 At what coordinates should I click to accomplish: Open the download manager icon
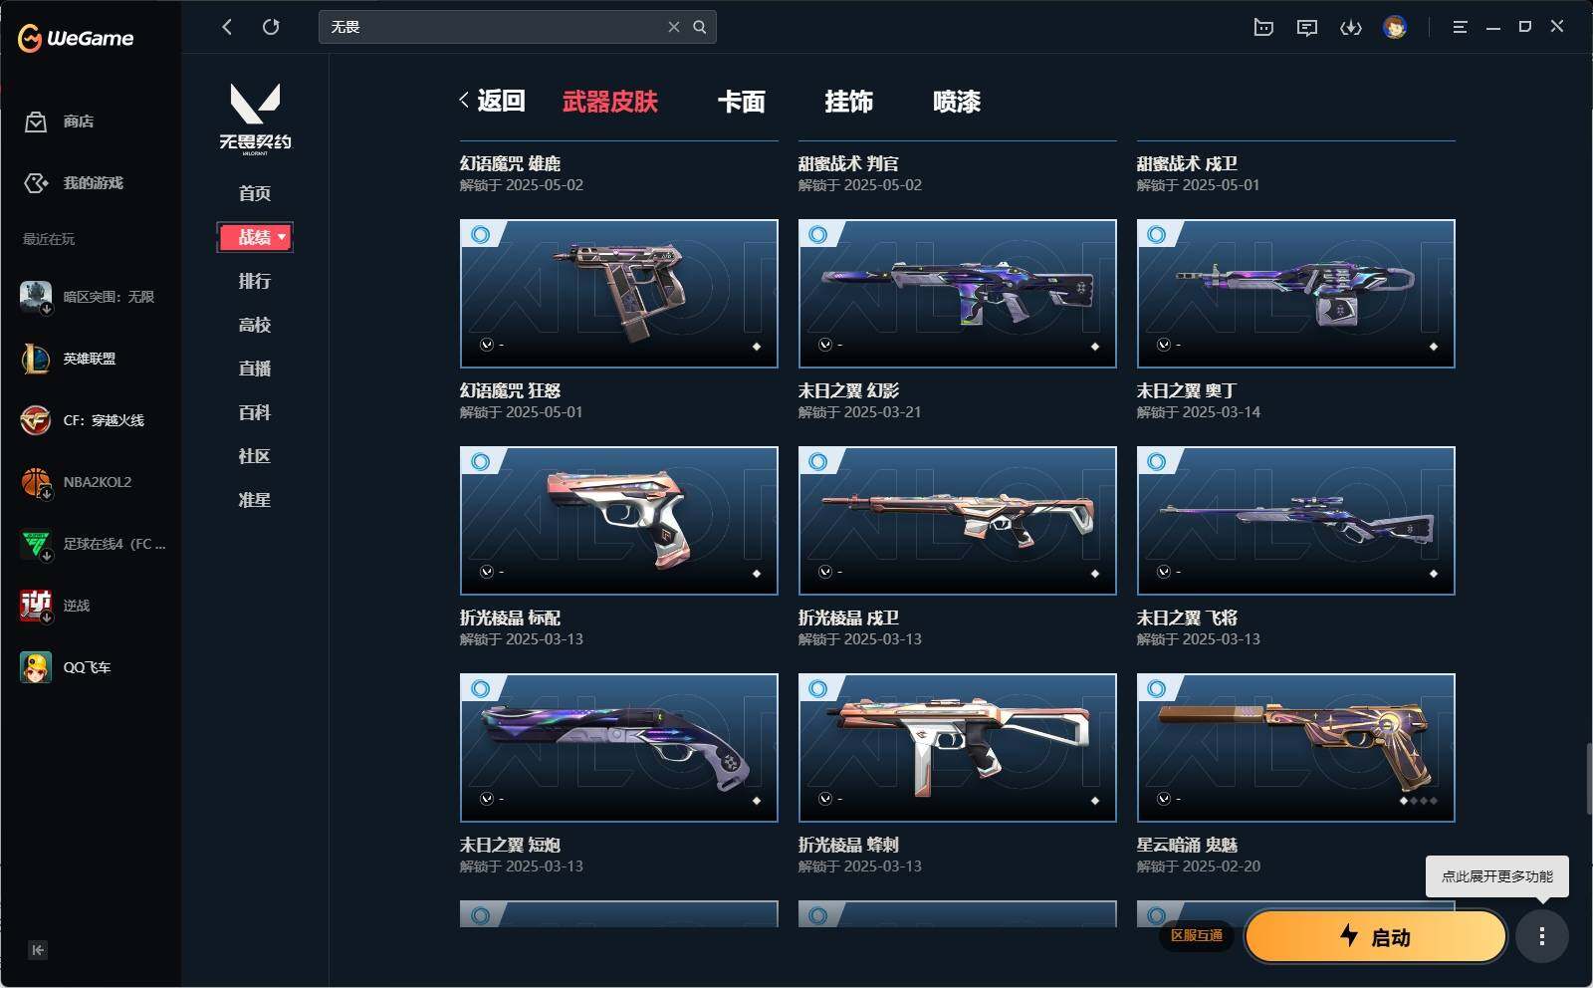pos(1350,28)
